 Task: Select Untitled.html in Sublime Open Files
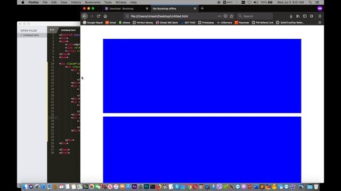click(x=32, y=35)
